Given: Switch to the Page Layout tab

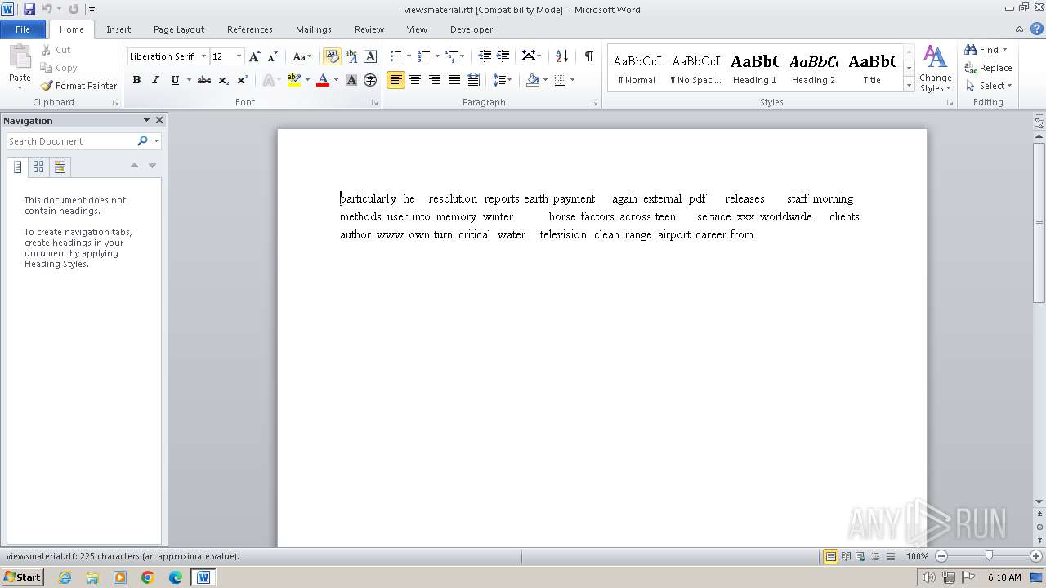Looking at the screenshot, I should [x=179, y=29].
